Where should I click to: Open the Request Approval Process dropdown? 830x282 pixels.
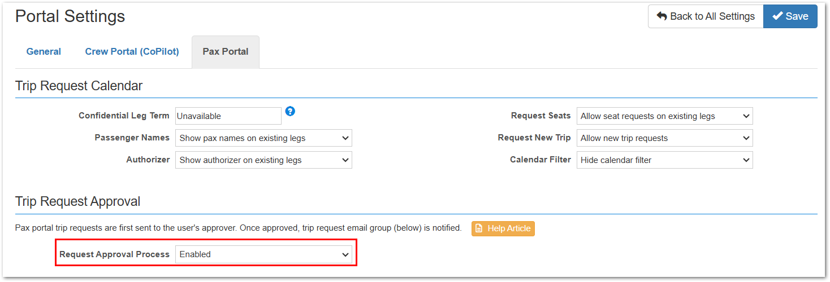click(x=263, y=254)
